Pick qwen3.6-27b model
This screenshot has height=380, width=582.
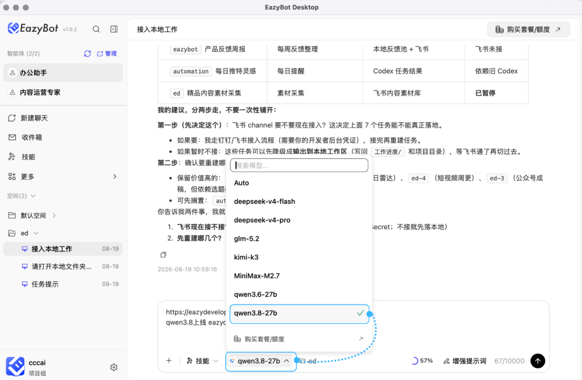click(299, 294)
